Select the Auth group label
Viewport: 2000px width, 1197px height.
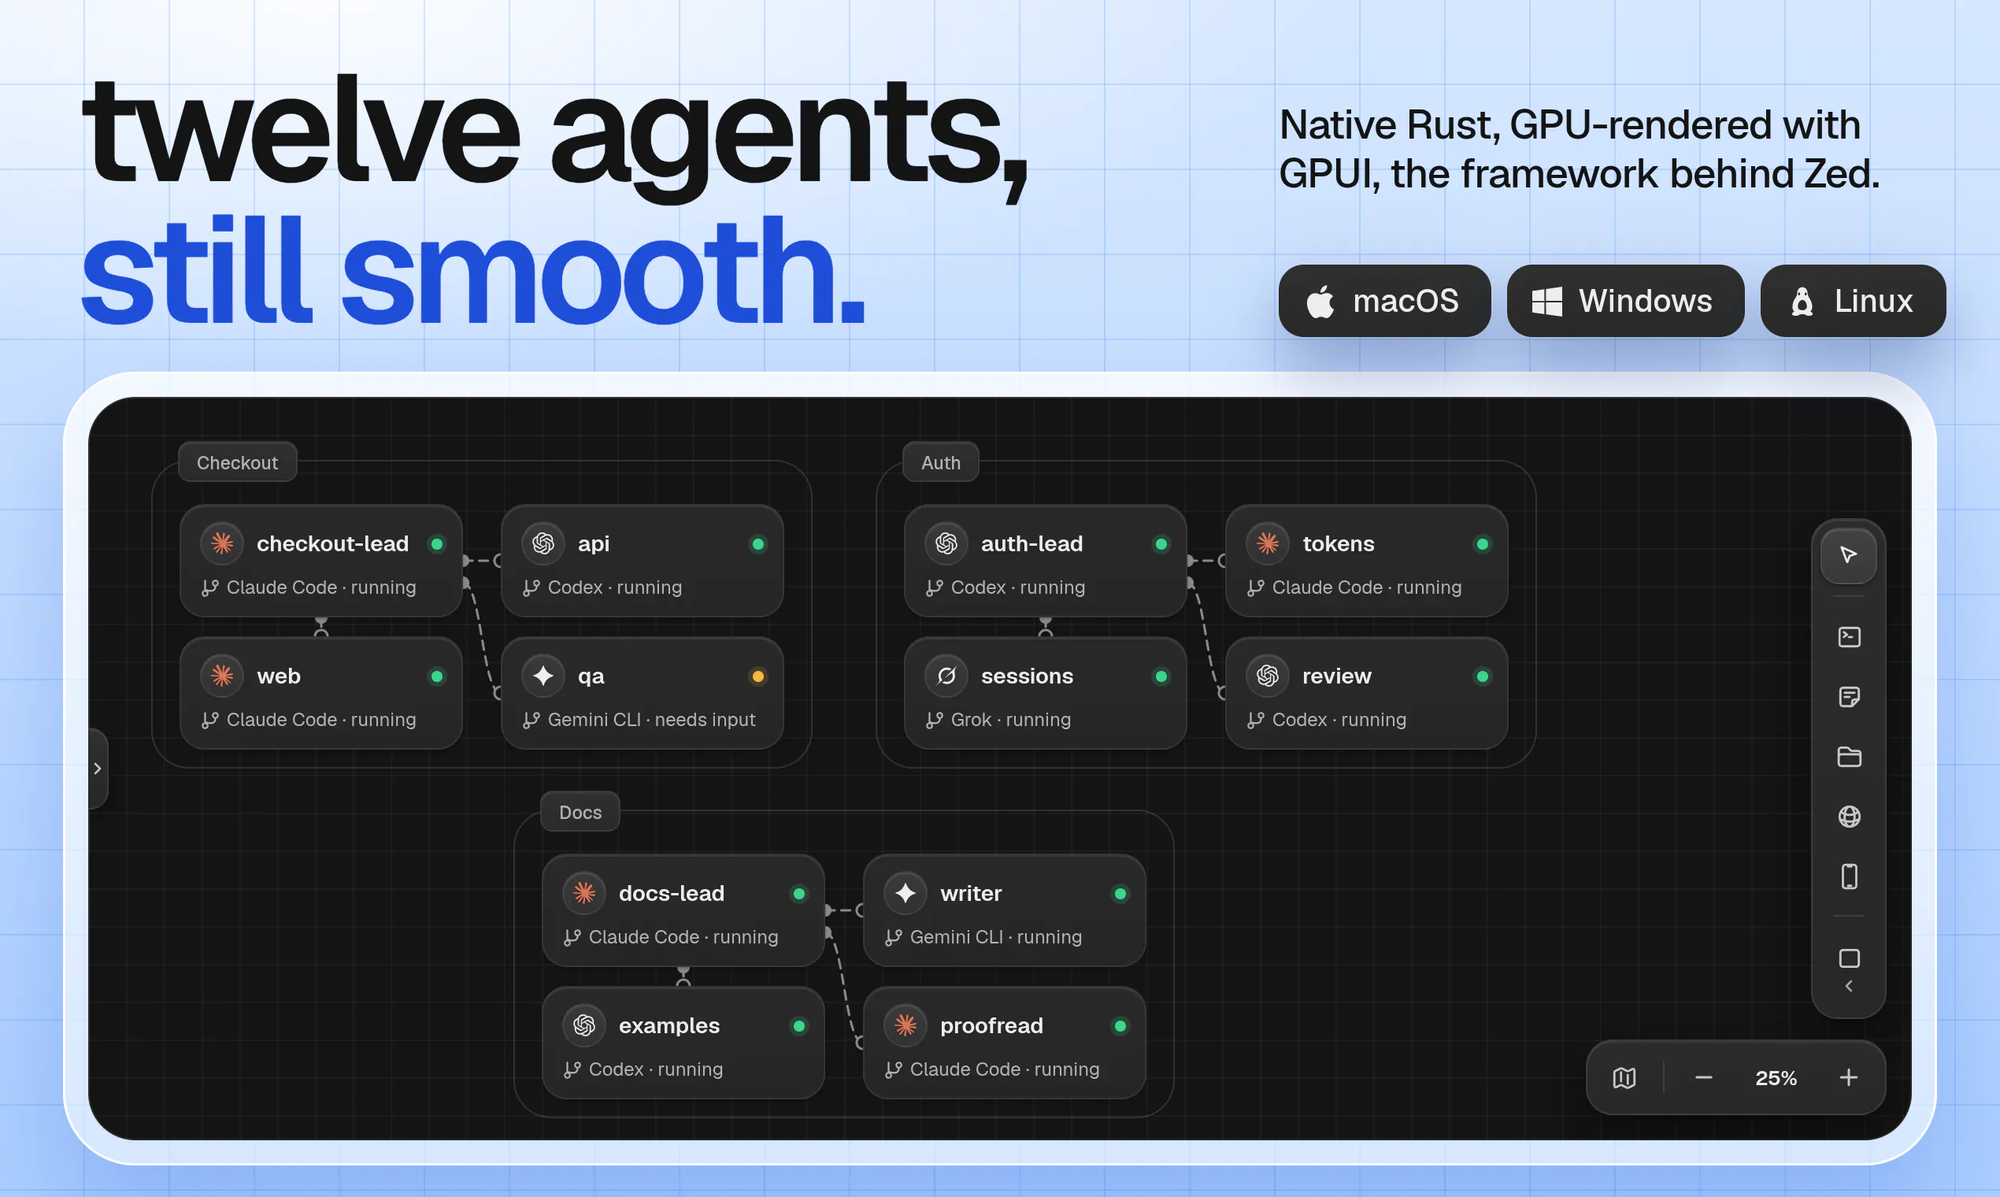(940, 463)
